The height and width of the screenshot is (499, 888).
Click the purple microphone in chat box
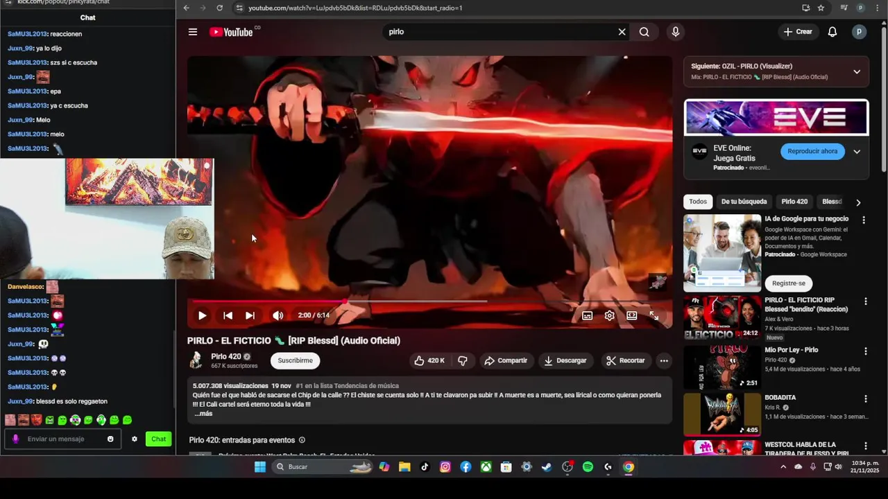pos(15,439)
